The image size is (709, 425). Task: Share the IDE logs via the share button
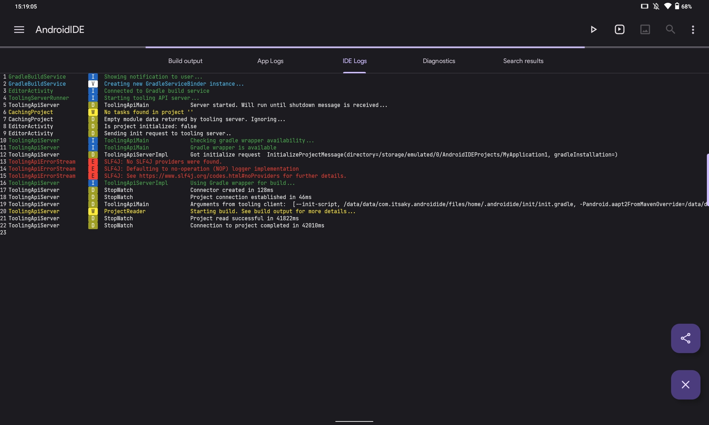pyautogui.click(x=685, y=338)
